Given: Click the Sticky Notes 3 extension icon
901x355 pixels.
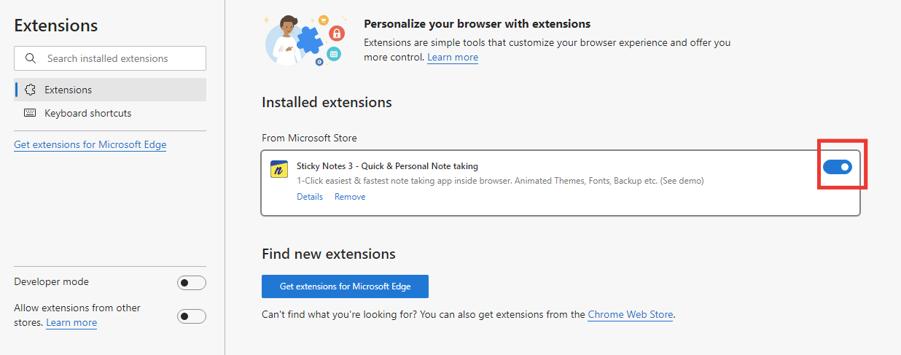Looking at the screenshot, I should [x=278, y=169].
